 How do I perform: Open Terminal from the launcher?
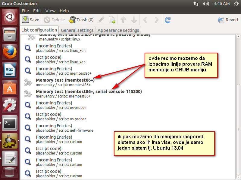coord(10,123)
